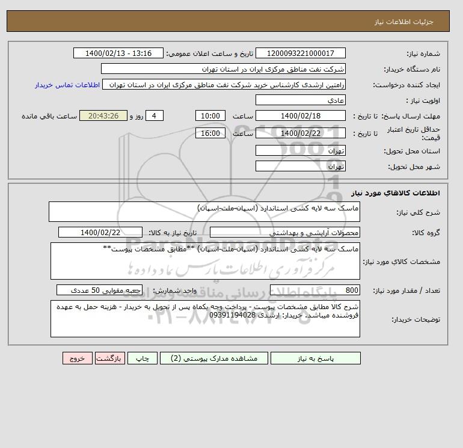Click the شهر محل تحویل label
Viewport: 463px width, 448px height.
[414, 167]
